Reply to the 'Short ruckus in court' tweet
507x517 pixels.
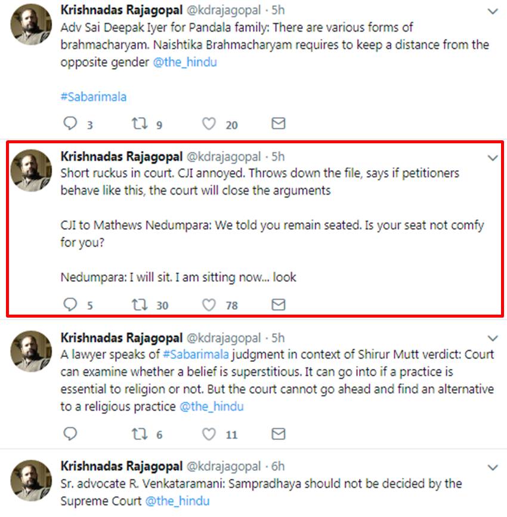[x=70, y=304]
